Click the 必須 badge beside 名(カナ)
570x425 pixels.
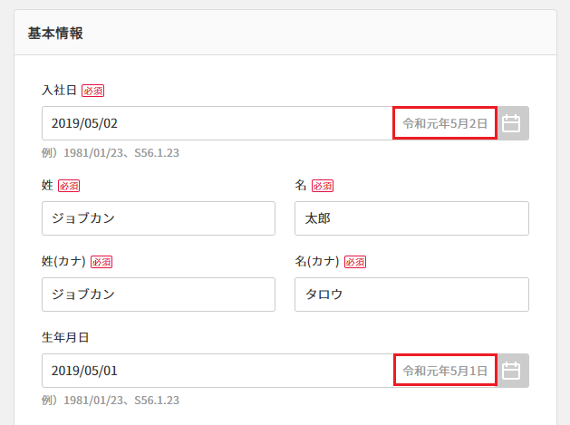(x=355, y=262)
